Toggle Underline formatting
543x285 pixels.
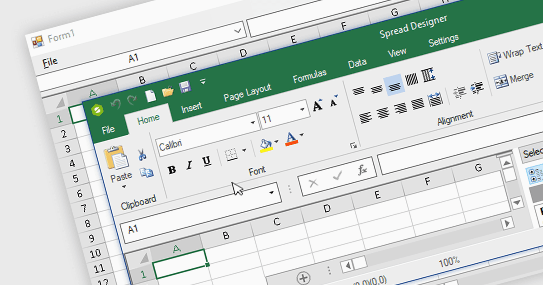click(x=206, y=161)
